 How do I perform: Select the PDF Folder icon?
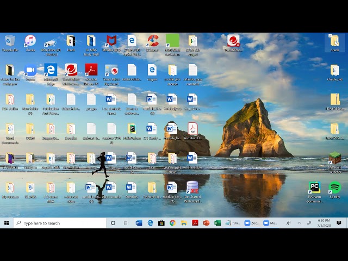pyautogui.click(x=10, y=102)
